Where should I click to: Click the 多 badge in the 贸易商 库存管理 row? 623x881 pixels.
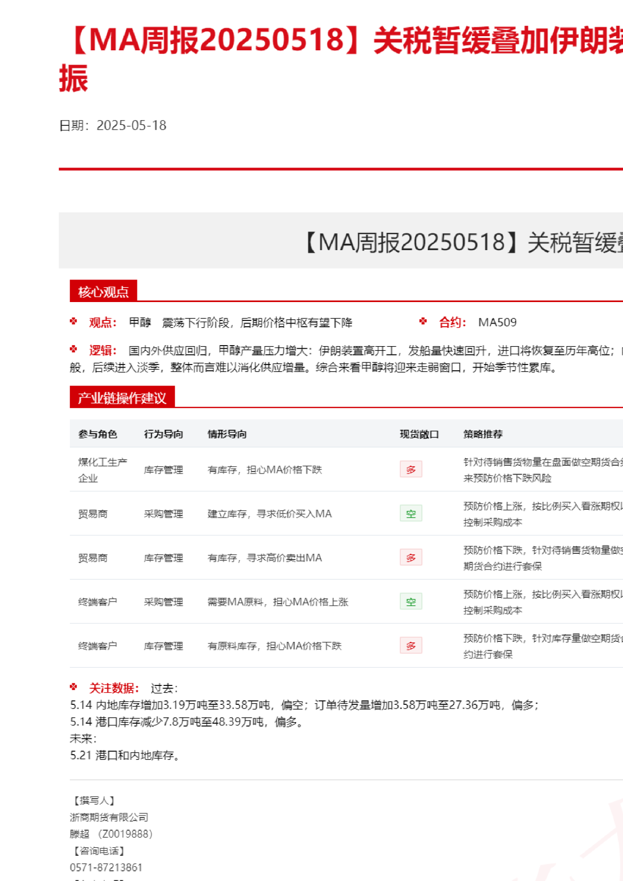411,557
